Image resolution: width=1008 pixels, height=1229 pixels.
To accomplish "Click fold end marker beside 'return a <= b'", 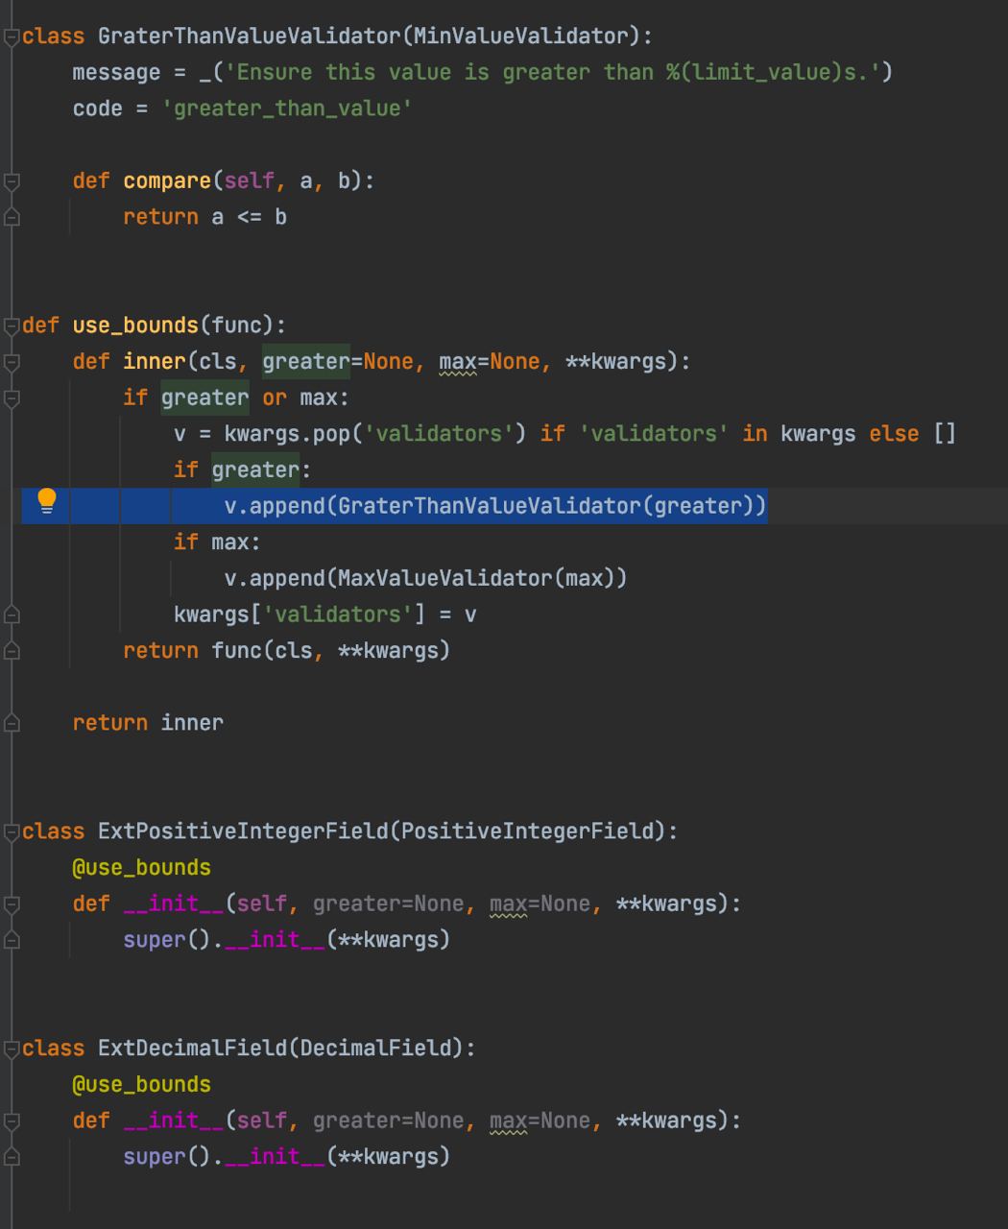I will pos(12,217).
